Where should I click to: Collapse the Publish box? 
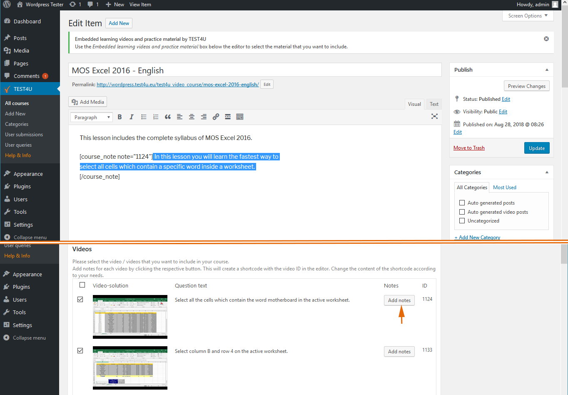[547, 70]
